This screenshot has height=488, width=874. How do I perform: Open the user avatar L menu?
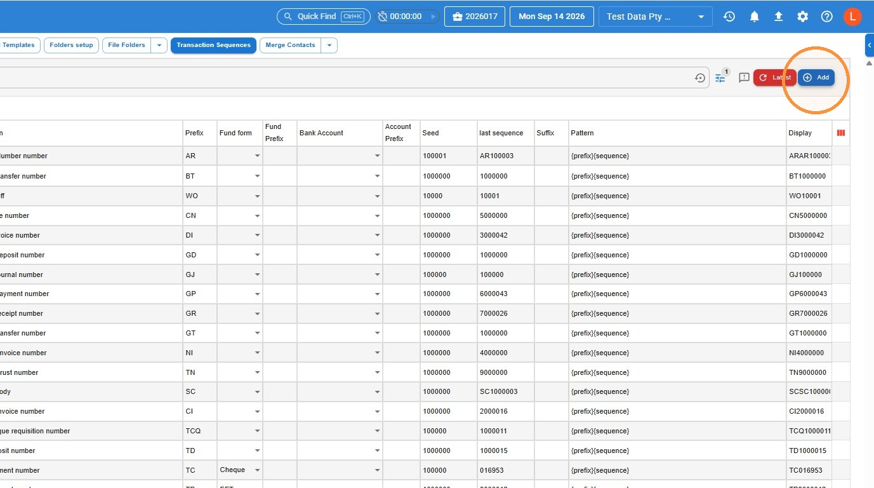click(852, 17)
